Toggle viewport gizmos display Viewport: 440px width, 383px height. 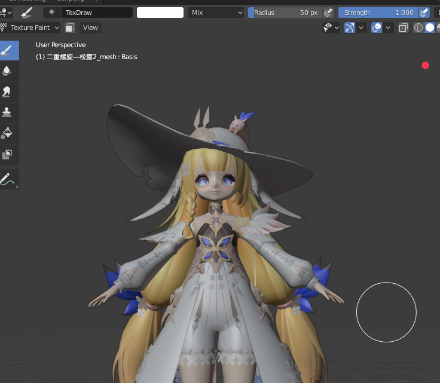point(350,27)
